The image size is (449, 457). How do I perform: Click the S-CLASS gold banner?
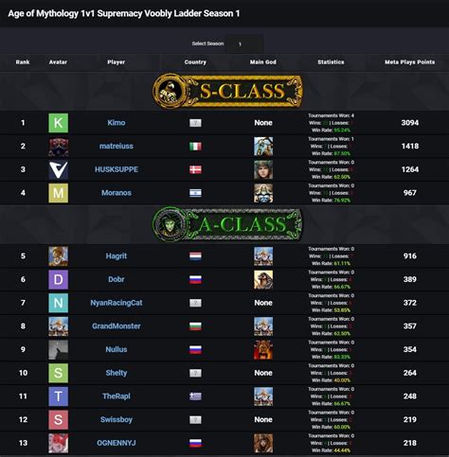click(227, 91)
